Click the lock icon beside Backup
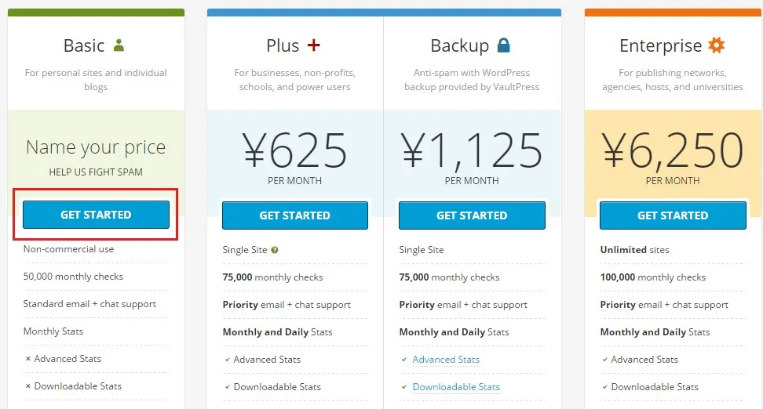 point(504,45)
